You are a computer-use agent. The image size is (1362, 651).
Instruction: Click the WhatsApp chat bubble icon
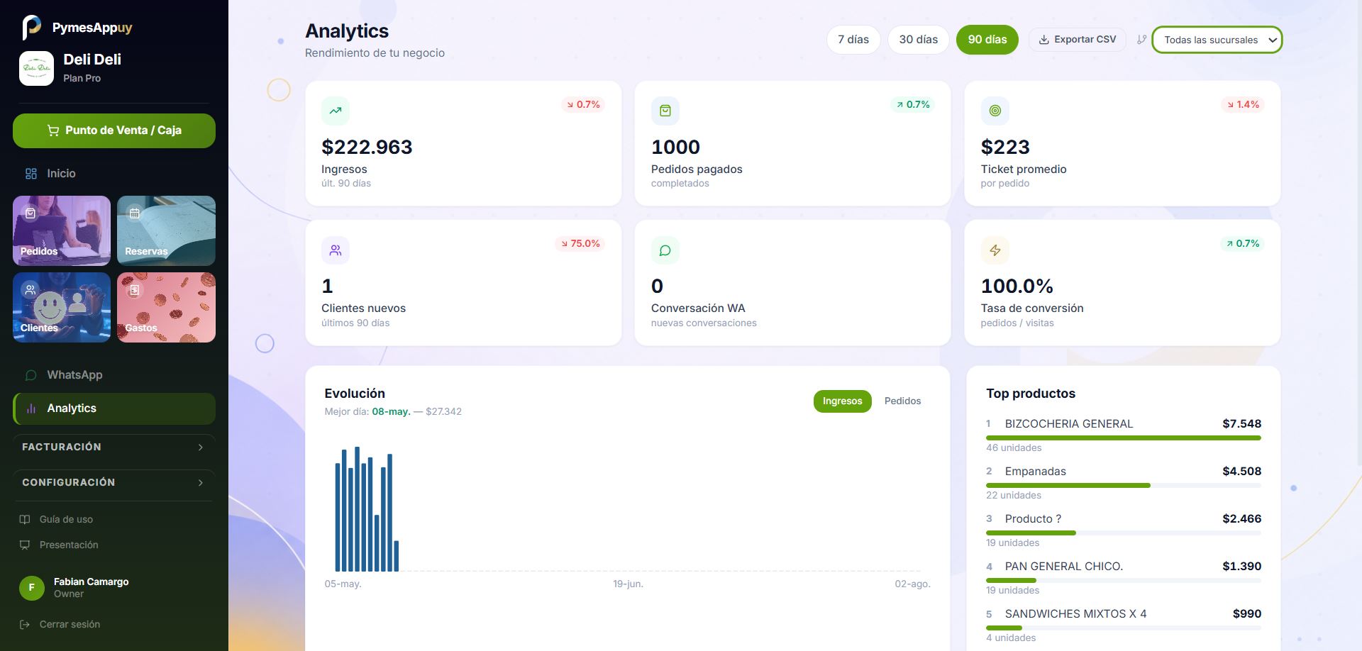(x=31, y=375)
